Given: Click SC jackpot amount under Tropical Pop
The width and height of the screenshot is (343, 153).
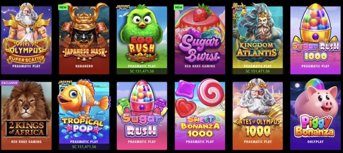Looking at the screenshot, I should (84, 147).
